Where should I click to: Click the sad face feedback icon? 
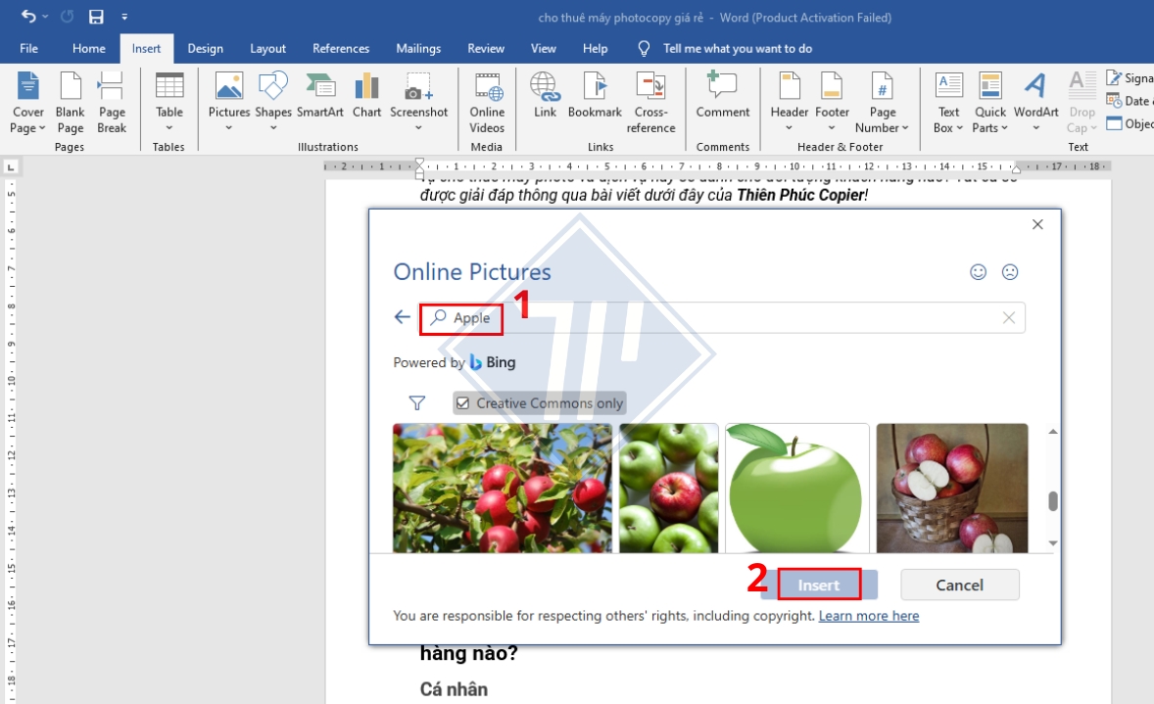coord(1010,272)
